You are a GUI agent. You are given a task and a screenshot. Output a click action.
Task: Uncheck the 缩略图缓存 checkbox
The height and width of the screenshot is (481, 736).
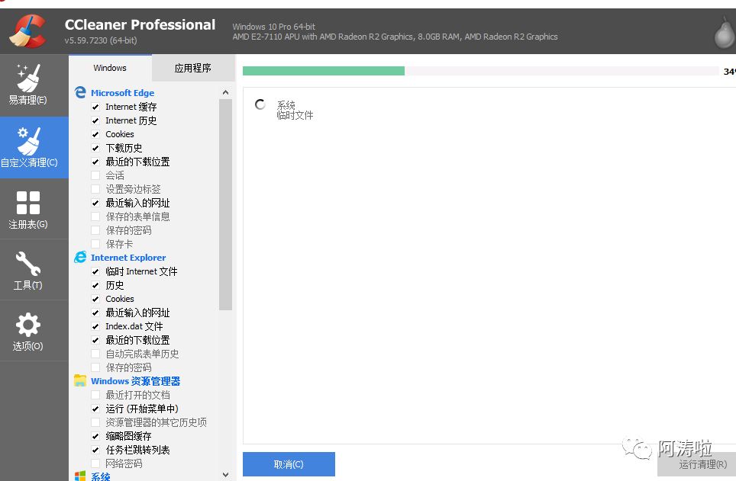pos(95,436)
